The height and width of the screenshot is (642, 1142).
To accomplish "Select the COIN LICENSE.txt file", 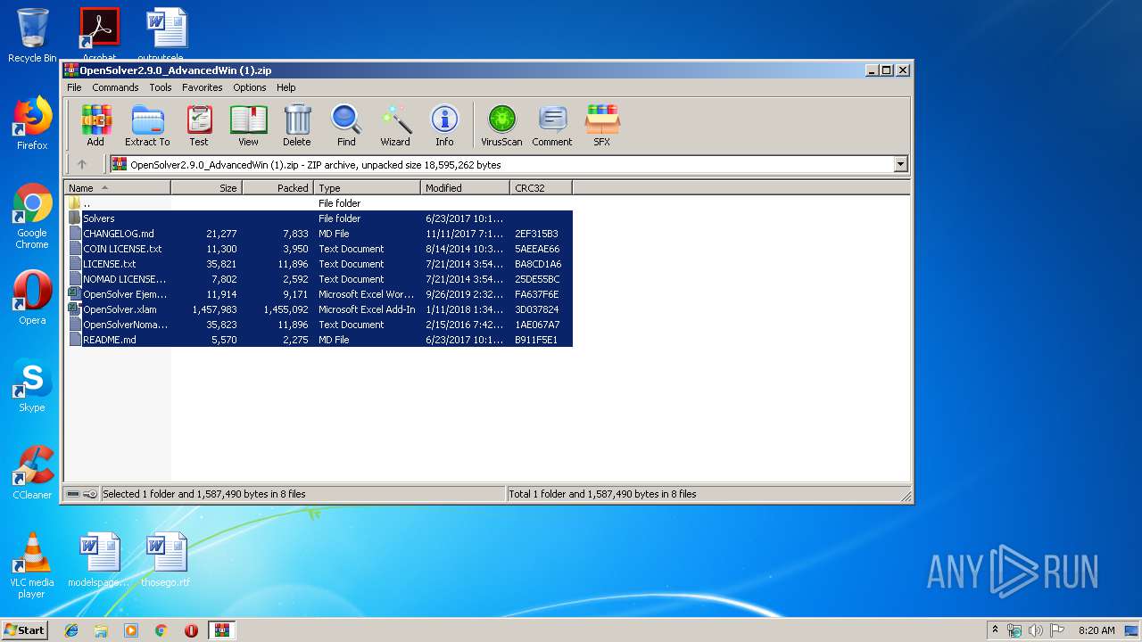I will click(x=319, y=249).
